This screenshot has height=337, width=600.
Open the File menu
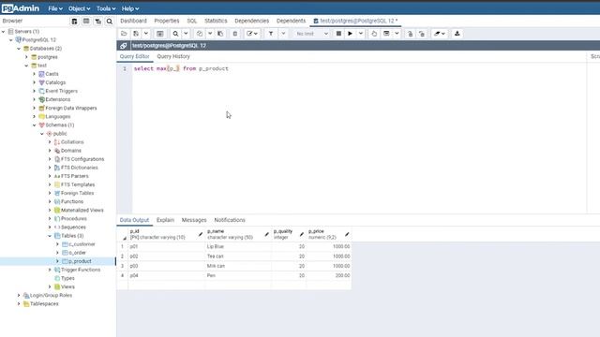coord(55,8)
